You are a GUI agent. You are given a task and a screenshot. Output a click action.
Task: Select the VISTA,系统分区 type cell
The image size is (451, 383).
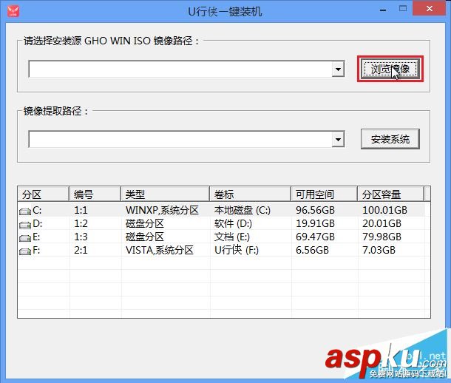pyautogui.click(x=160, y=250)
